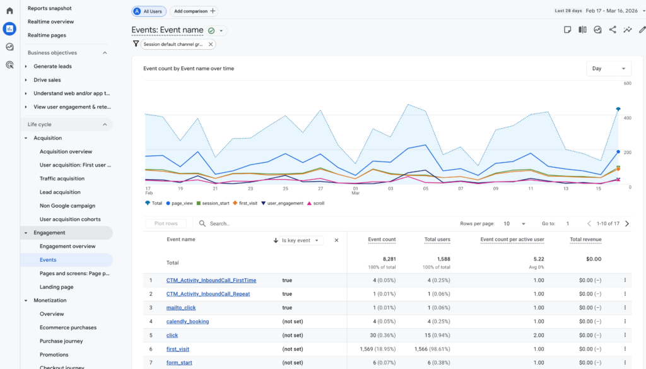Screen dimensions: 646x369
Task: Click the Add comparison button
Action: [193, 11]
